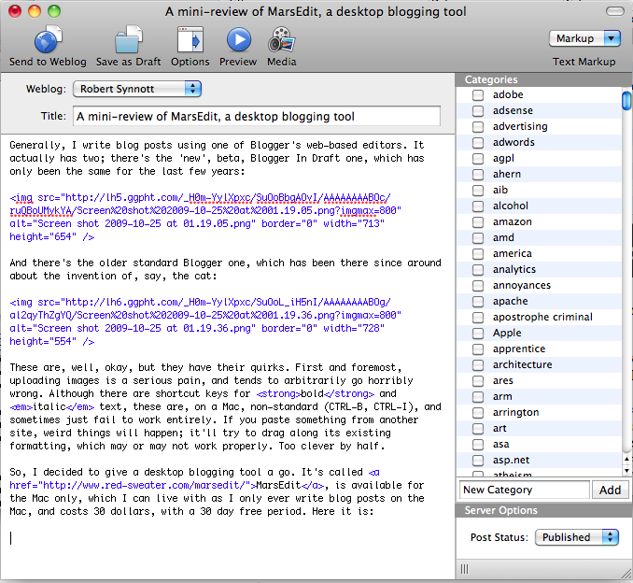
Task: Check the amazon category checkbox
Action: coord(478,222)
